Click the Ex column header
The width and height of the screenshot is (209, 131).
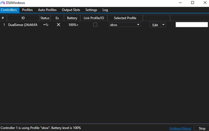57,18
